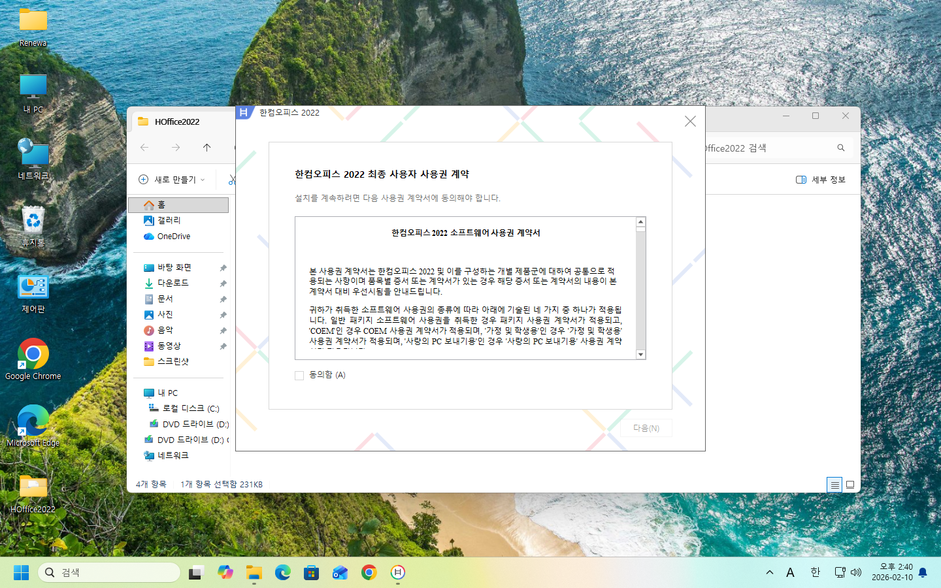Screen dimensions: 941x588
Task: Select 로컬 디스크 (C:) drive
Action: [190, 408]
